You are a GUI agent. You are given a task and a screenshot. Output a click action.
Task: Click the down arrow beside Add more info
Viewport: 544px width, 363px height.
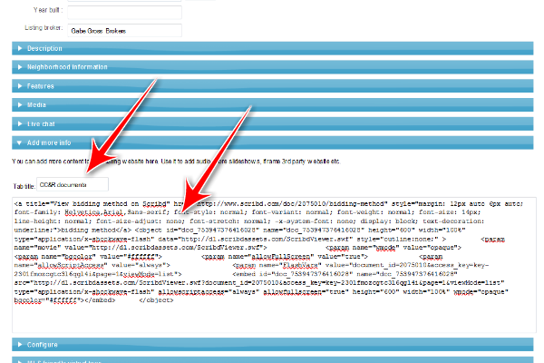click(x=20, y=142)
